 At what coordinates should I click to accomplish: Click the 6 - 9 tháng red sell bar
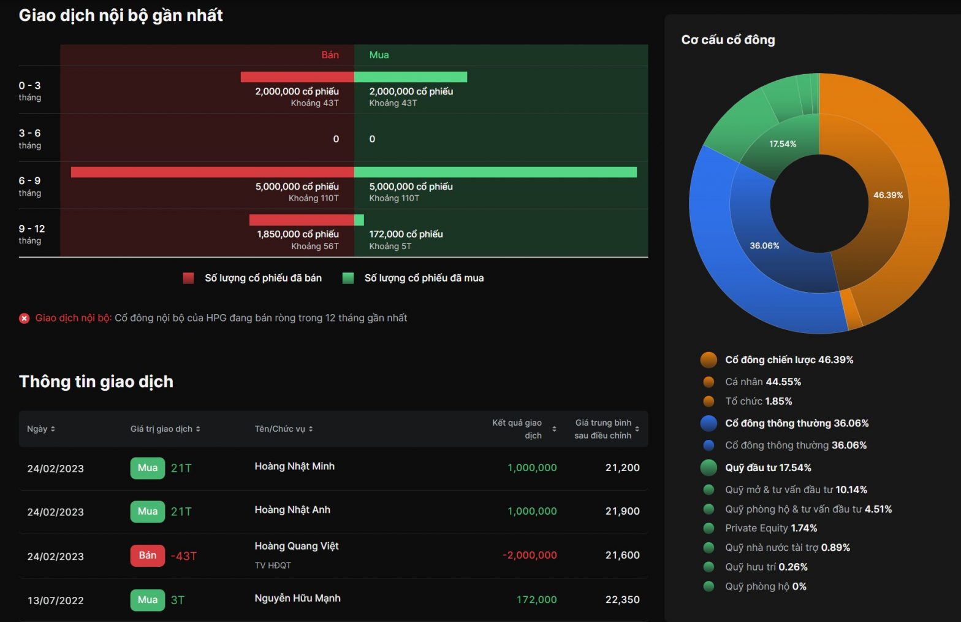[x=212, y=172]
